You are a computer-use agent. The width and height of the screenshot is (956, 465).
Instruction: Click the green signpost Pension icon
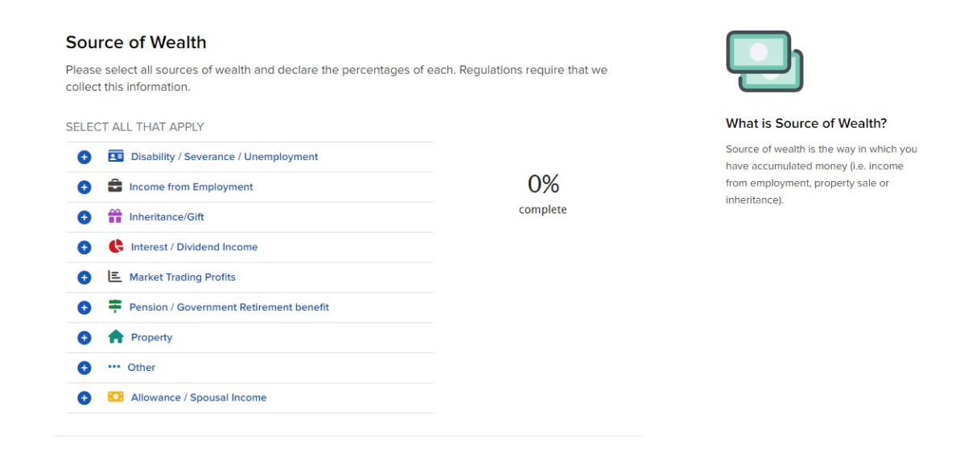pos(115,307)
